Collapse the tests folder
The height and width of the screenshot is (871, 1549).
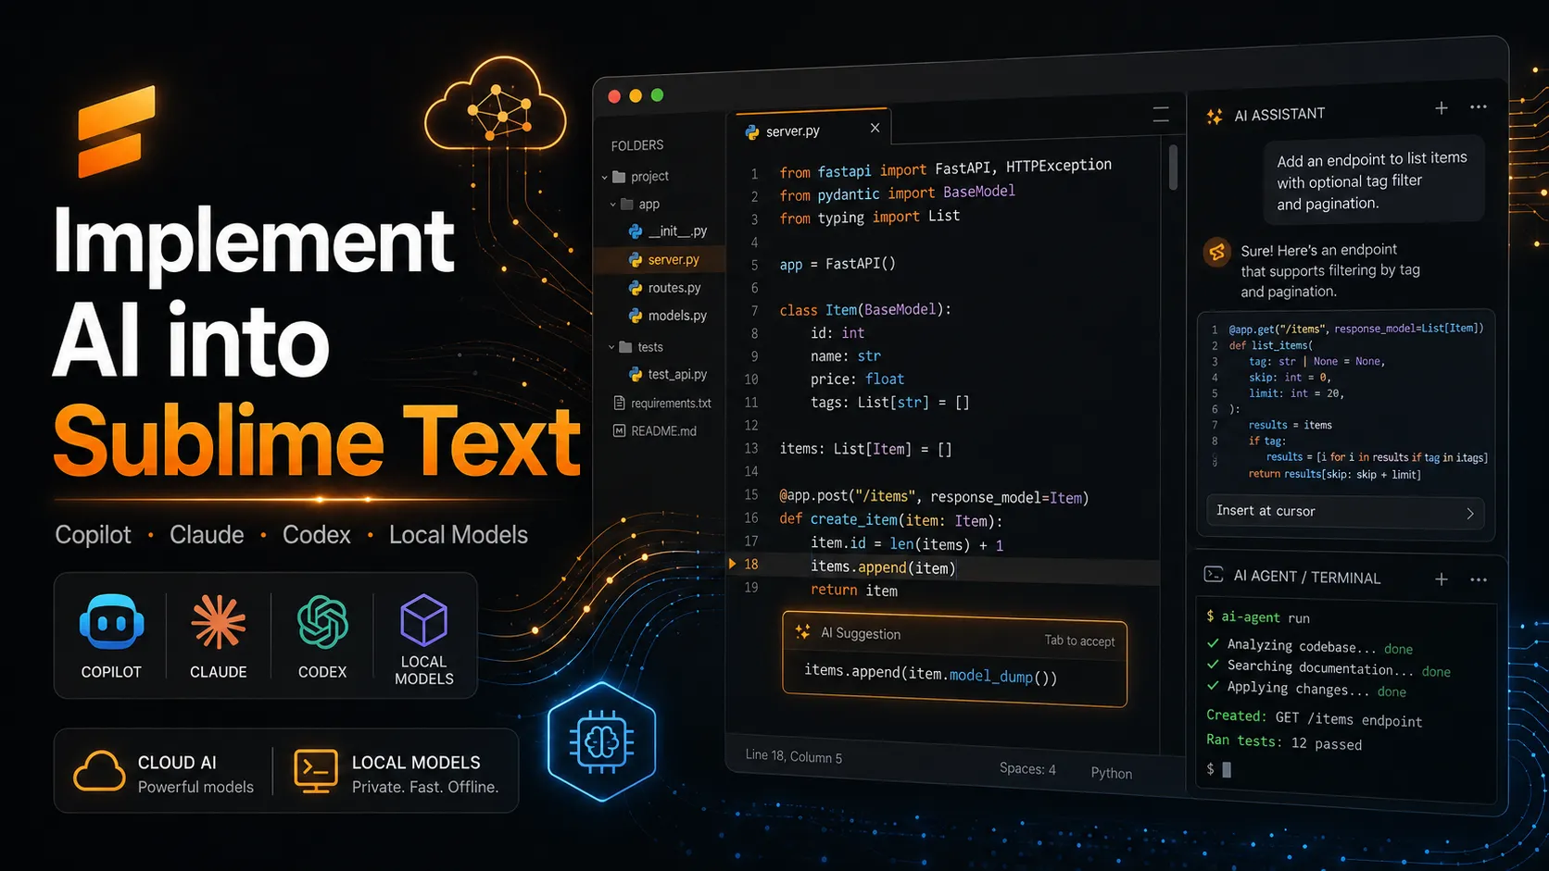point(611,347)
